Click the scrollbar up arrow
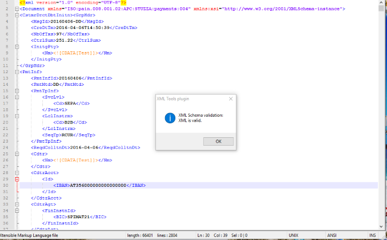387x240 pixels. 381,2
